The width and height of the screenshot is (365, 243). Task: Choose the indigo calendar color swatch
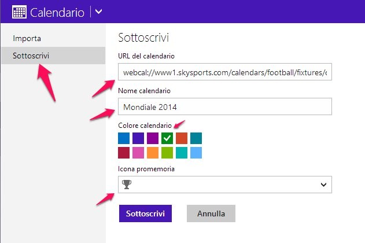[138, 138]
